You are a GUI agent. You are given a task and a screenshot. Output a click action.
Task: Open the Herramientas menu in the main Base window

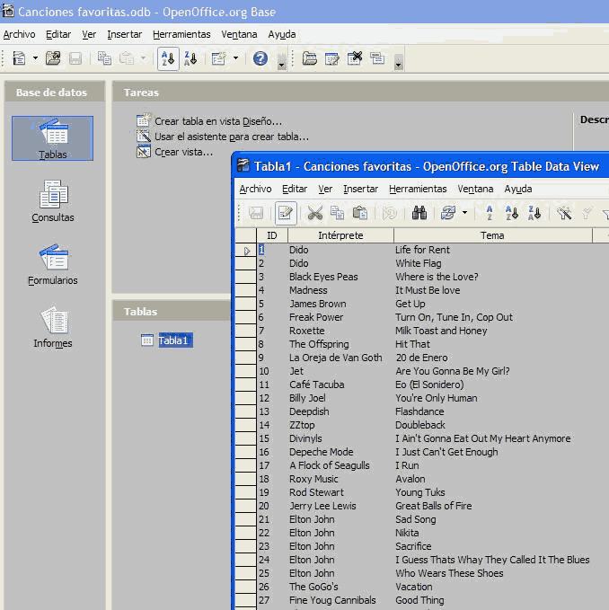point(181,35)
